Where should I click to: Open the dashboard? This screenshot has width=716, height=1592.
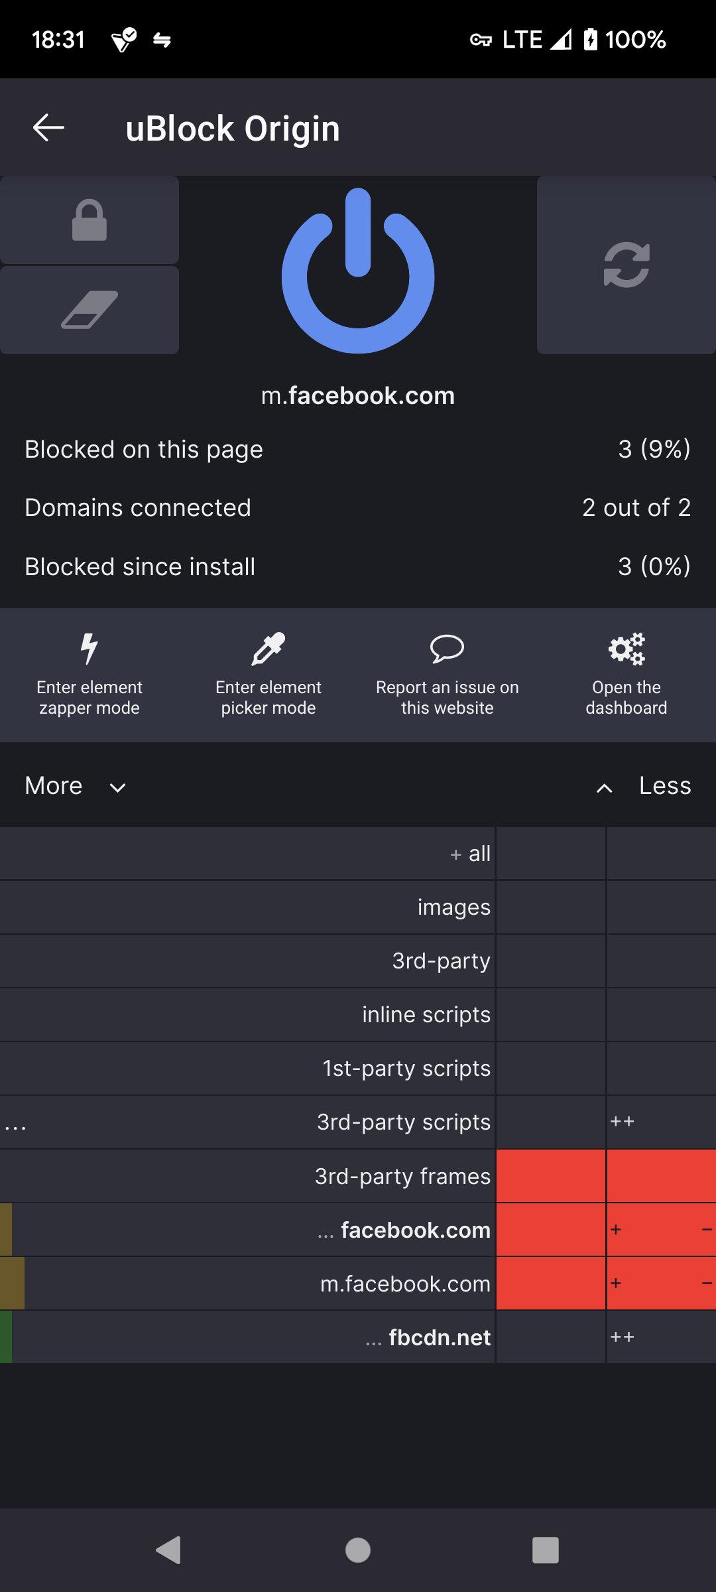[626, 675]
